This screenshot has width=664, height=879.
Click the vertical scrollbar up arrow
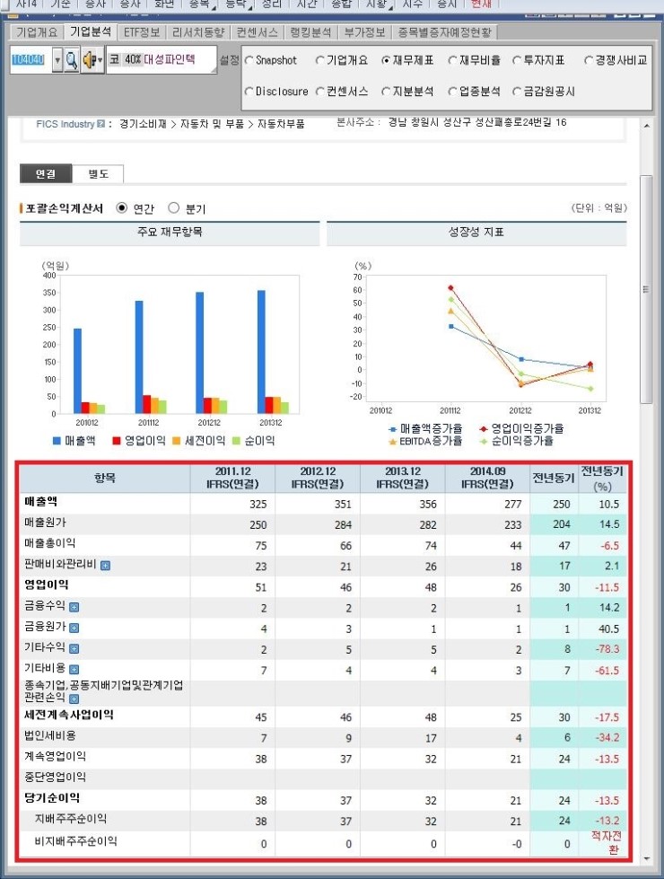tap(647, 126)
